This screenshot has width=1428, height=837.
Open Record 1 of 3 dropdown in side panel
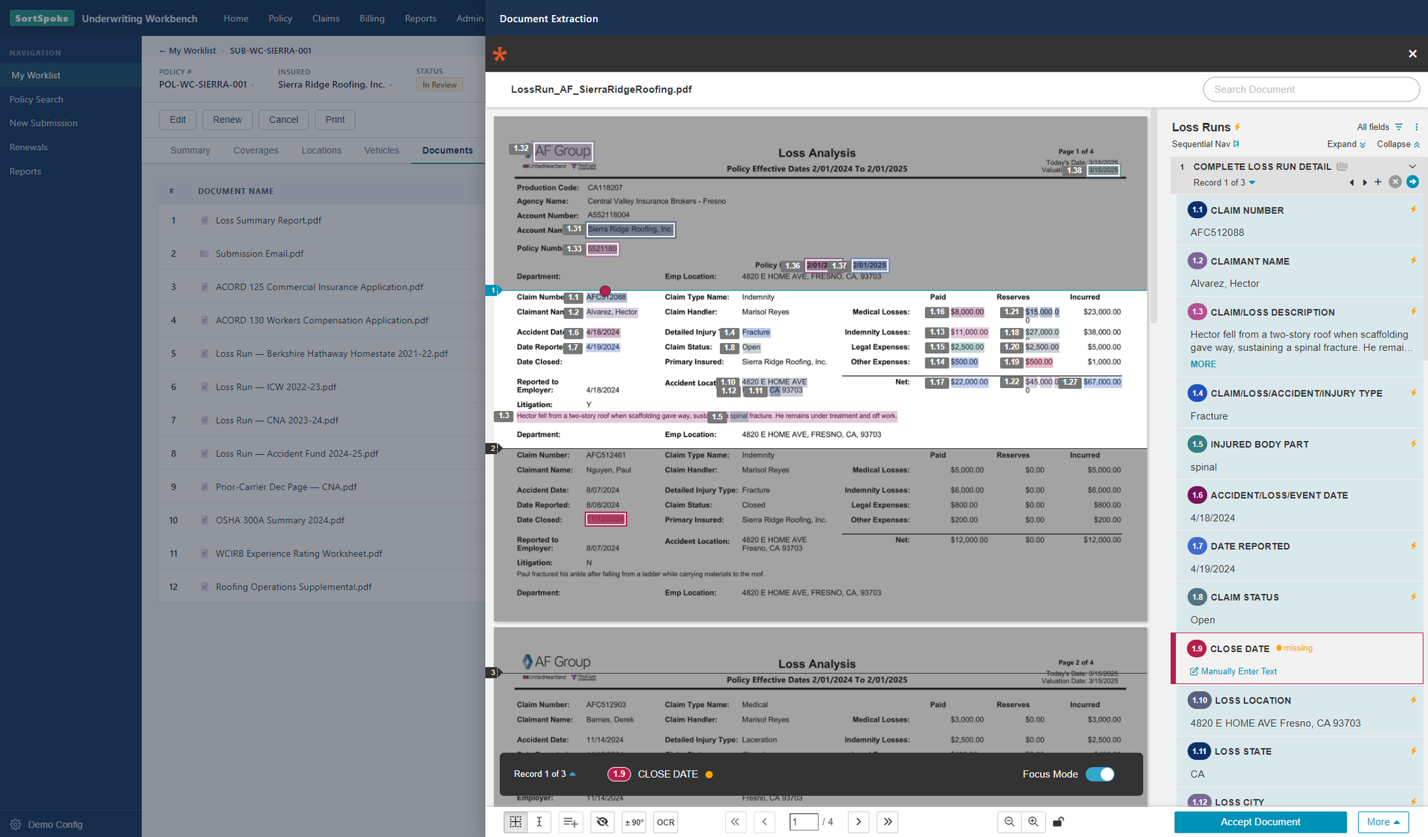point(1224,183)
